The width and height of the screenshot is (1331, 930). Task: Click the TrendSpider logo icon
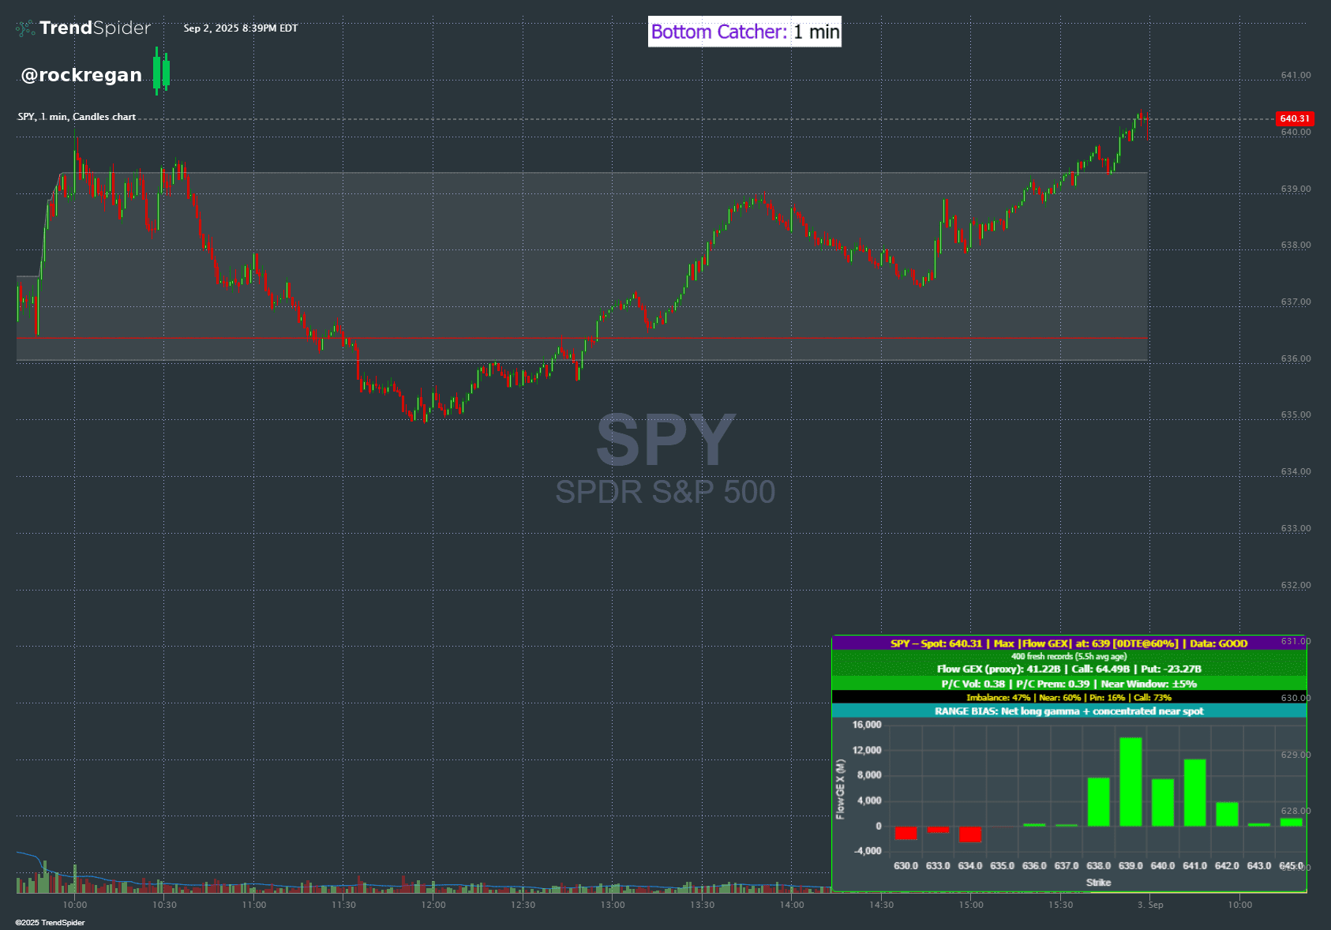tap(25, 28)
